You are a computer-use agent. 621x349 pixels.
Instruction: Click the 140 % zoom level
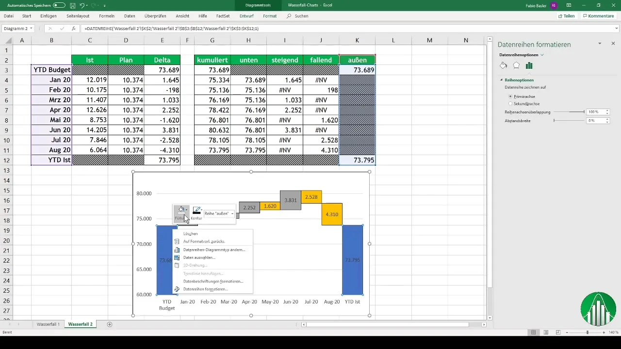613,333
